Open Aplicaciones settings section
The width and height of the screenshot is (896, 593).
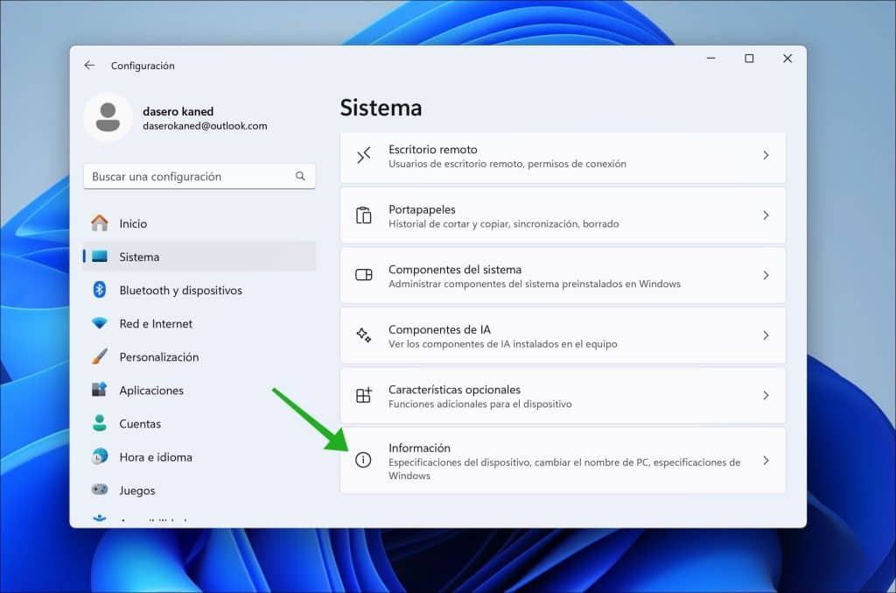coord(199,390)
